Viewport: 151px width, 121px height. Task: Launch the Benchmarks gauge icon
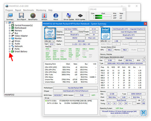pos(33,16)
